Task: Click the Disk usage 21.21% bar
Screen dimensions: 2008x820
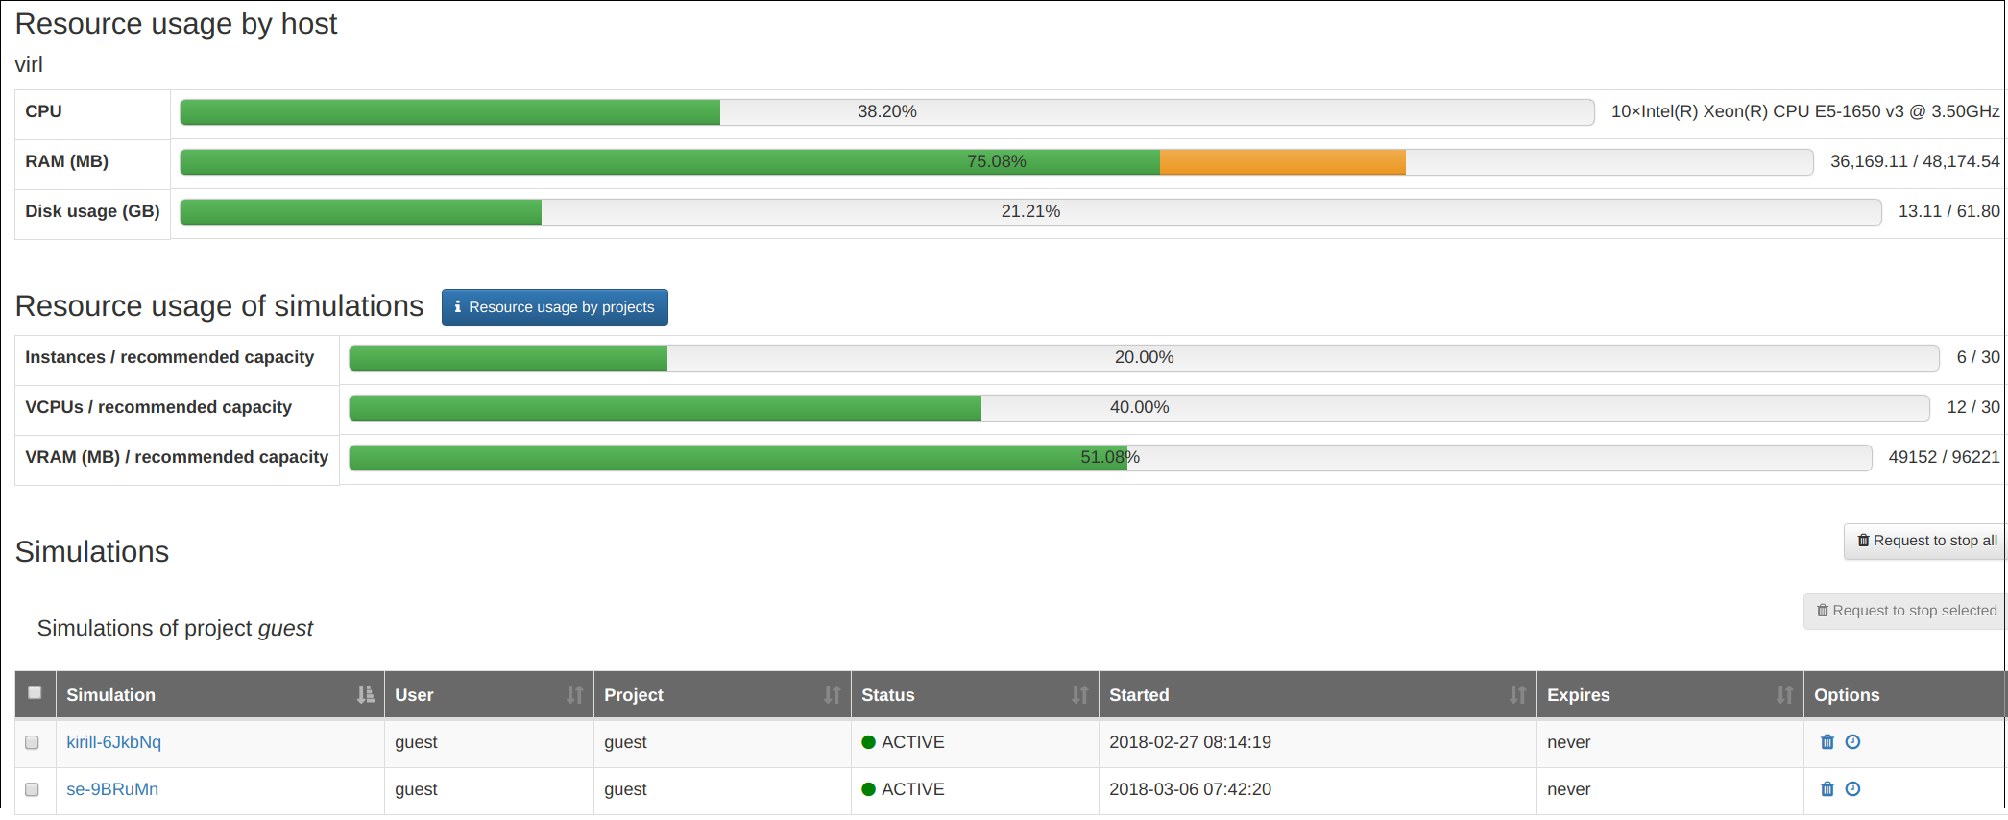Action: click(x=1030, y=212)
